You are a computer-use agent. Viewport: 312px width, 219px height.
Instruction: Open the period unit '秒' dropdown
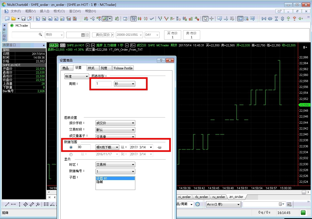(x=124, y=84)
